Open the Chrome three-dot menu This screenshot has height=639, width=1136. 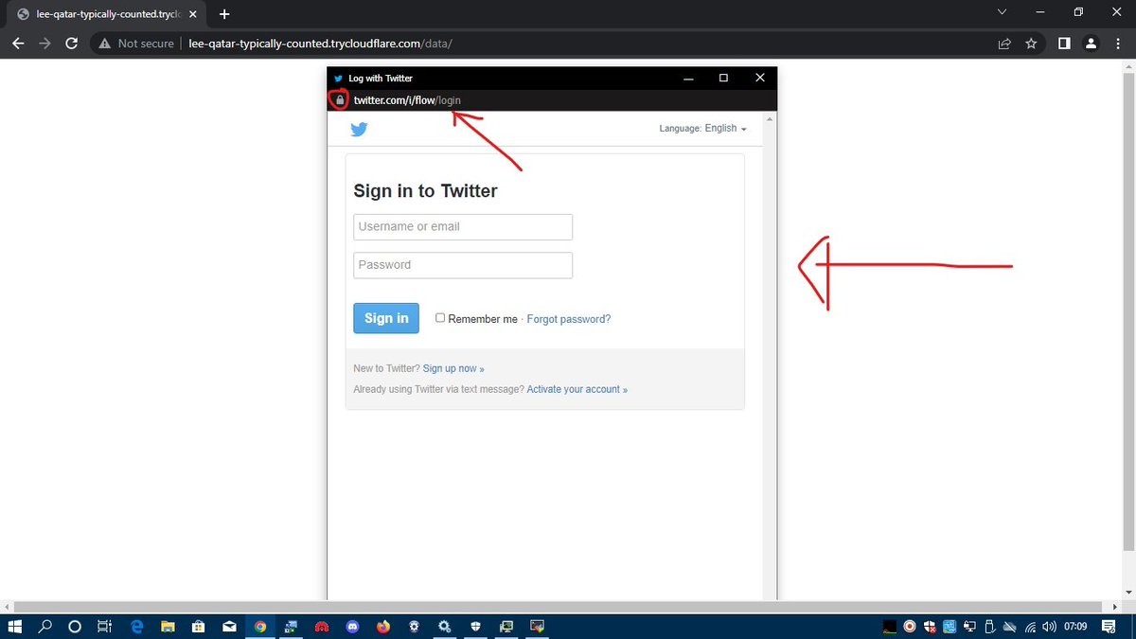(x=1117, y=44)
